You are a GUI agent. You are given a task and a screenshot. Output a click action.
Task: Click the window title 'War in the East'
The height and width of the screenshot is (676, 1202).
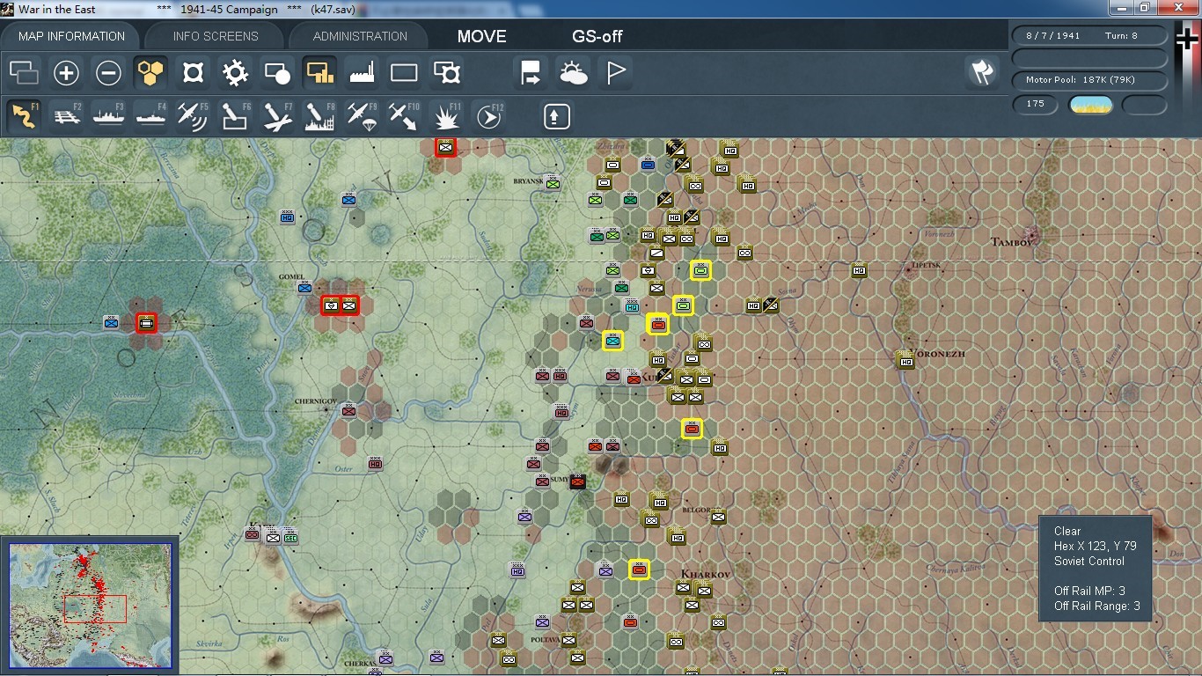tap(57, 9)
